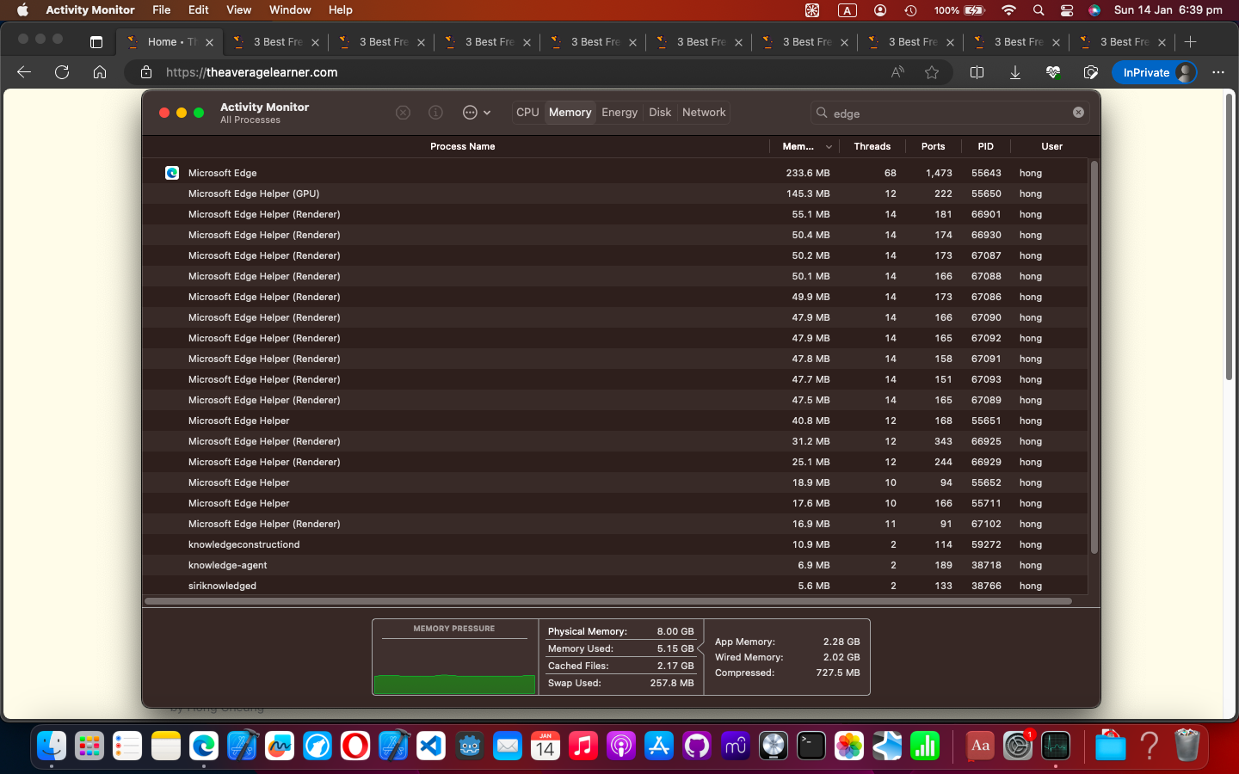Open Visual Studio Code from the Dock
Screen dimensions: 1239x774
pos(431,746)
